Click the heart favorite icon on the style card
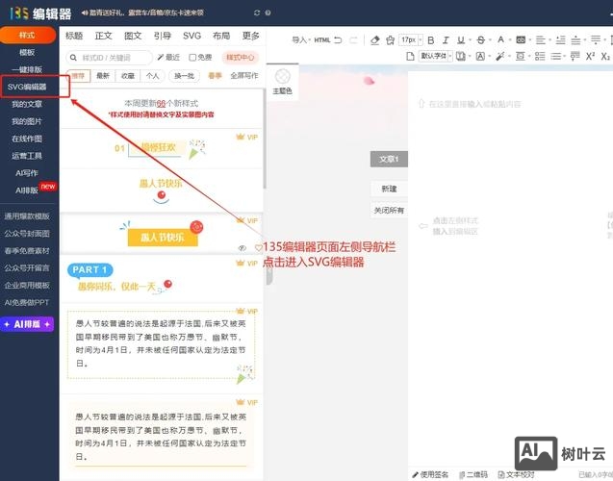Image resolution: width=613 pixels, height=481 pixels. pos(258,248)
